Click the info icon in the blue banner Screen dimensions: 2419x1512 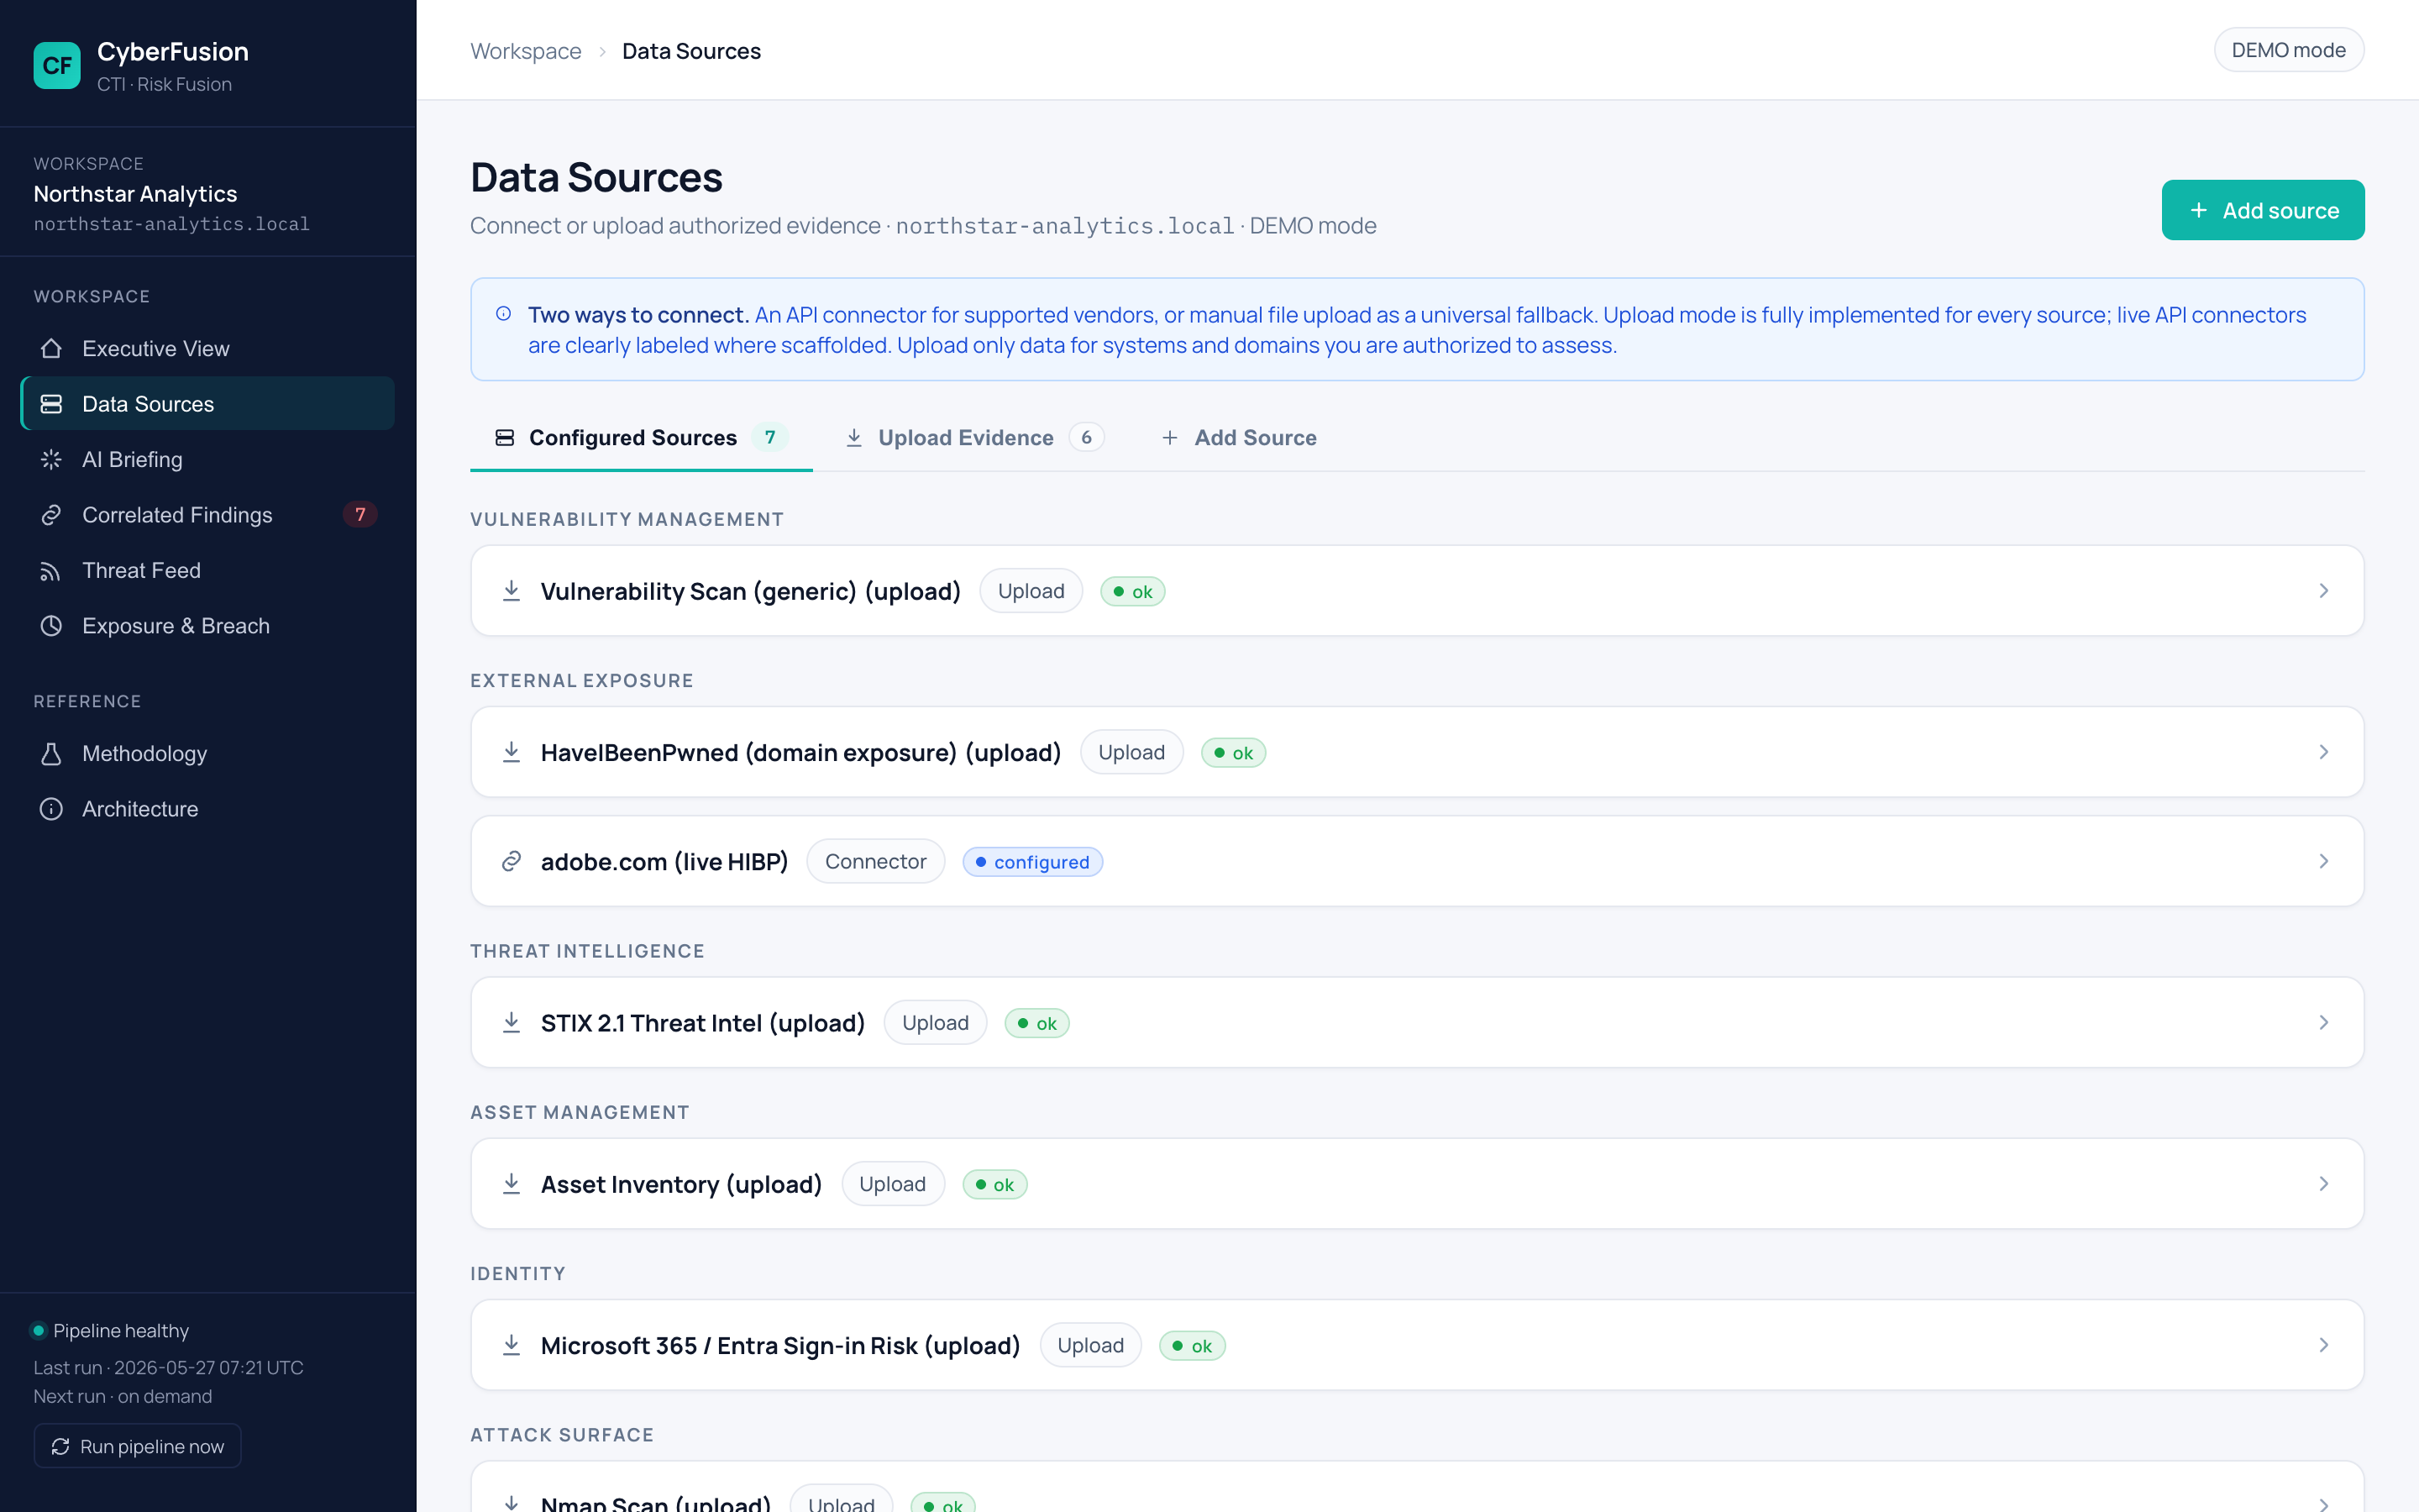[504, 314]
